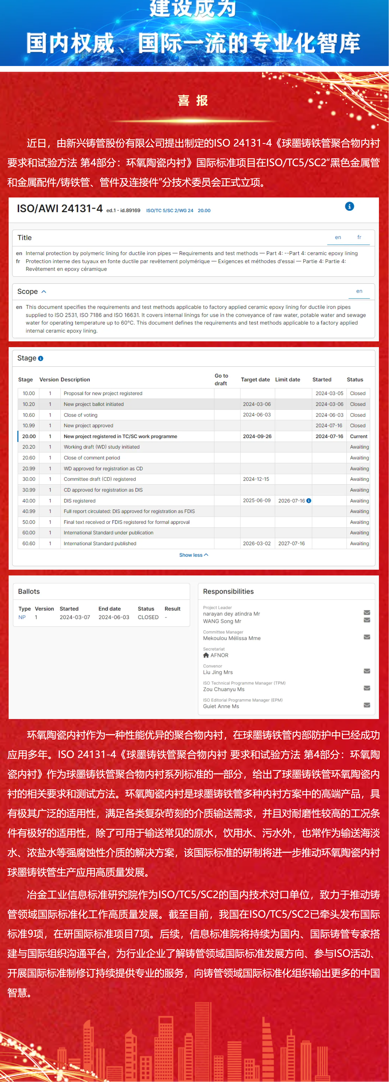The image size is (389, 1082).
Task: Click target date 2024-12-15 cell
Action: point(257,479)
